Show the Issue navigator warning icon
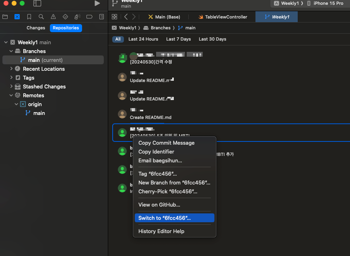This screenshot has width=350, height=256. [x=53, y=17]
